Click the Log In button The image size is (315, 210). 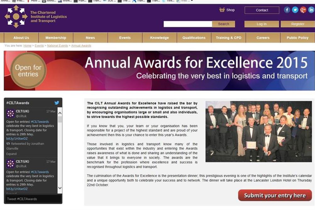(262, 24)
